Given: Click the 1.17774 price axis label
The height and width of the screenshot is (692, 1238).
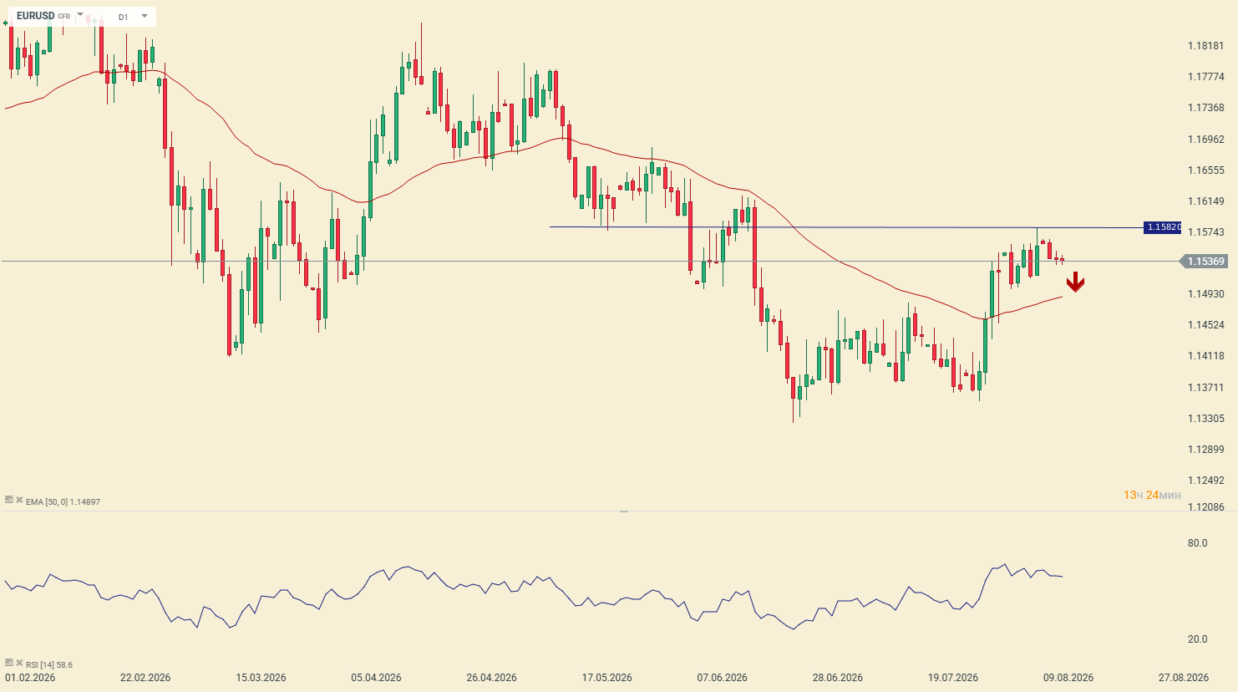Looking at the screenshot, I should tap(1205, 77).
